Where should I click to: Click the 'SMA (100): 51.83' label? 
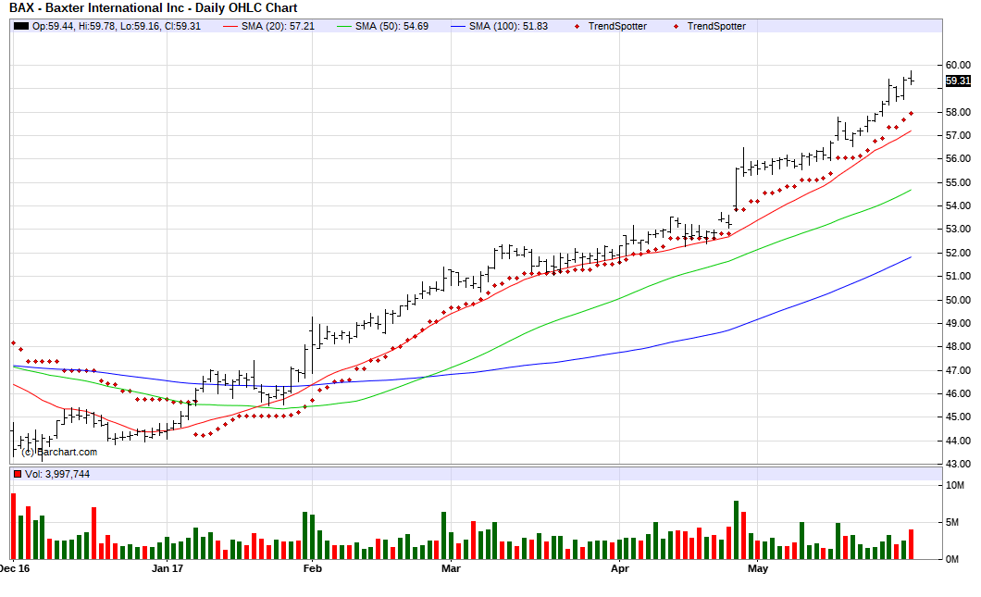tap(508, 26)
